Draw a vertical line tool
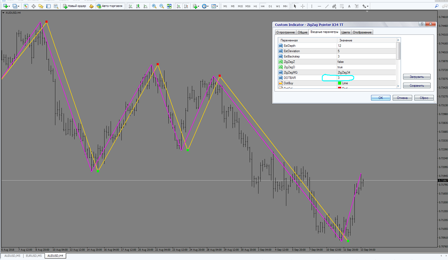448x260 pixels. tap(312, 6)
